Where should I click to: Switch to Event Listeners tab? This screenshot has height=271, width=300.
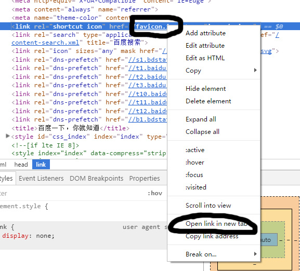(x=41, y=179)
